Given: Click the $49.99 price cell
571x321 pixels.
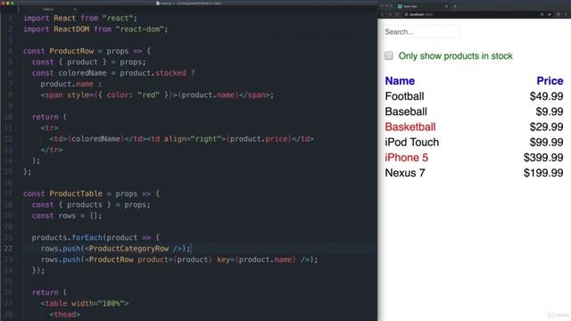Looking at the screenshot, I should pos(546,96).
